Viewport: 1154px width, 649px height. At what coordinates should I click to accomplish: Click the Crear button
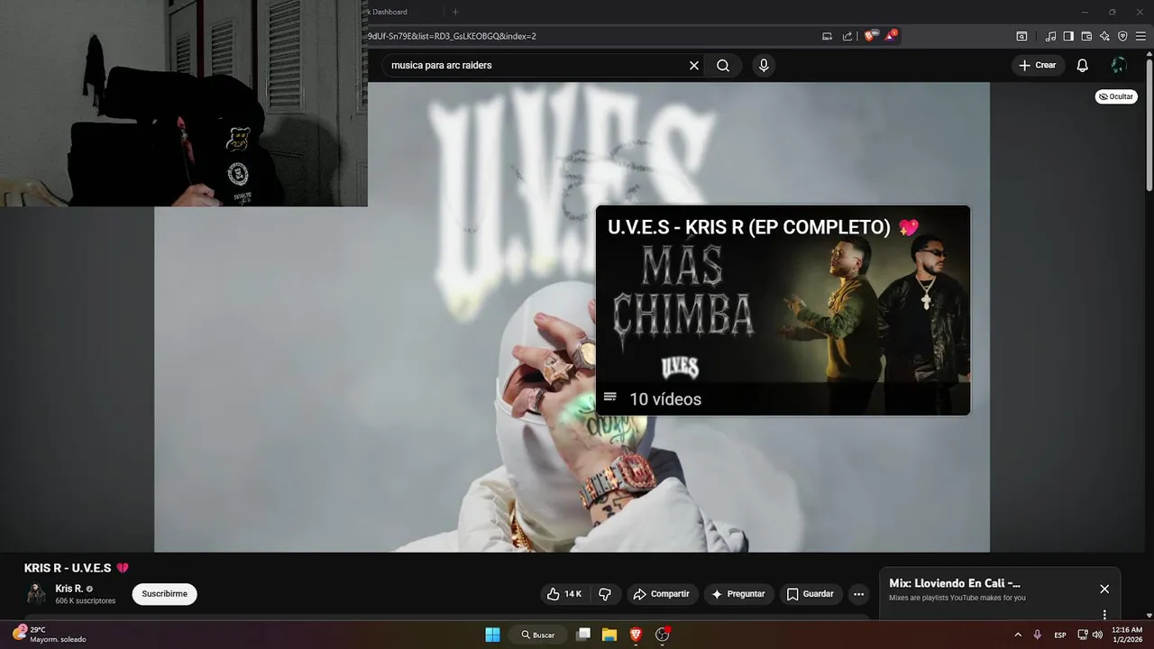pyautogui.click(x=1037, y=65)
